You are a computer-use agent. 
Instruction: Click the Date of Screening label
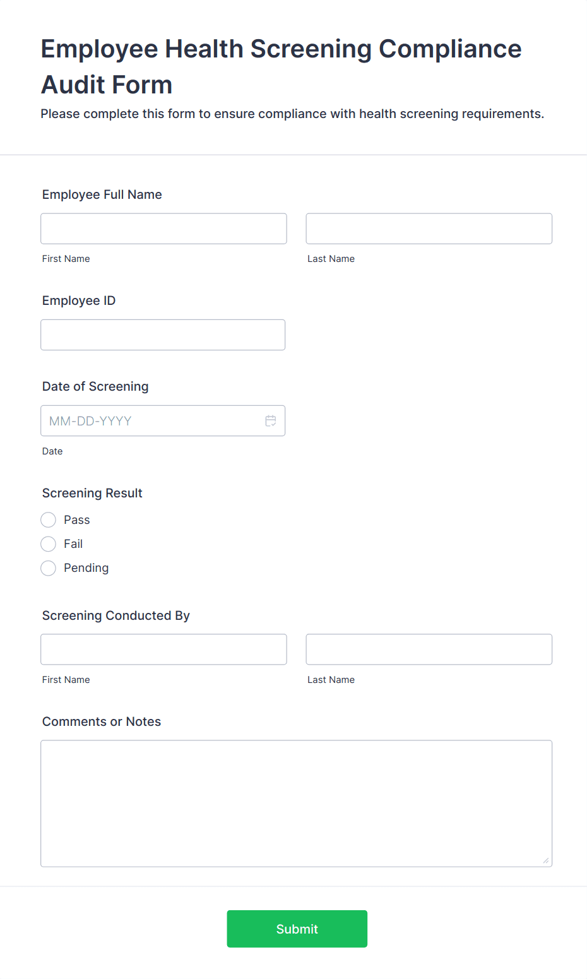click(95, 386)
